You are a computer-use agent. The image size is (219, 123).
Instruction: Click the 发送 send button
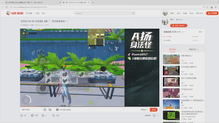(x=154, y=110)
